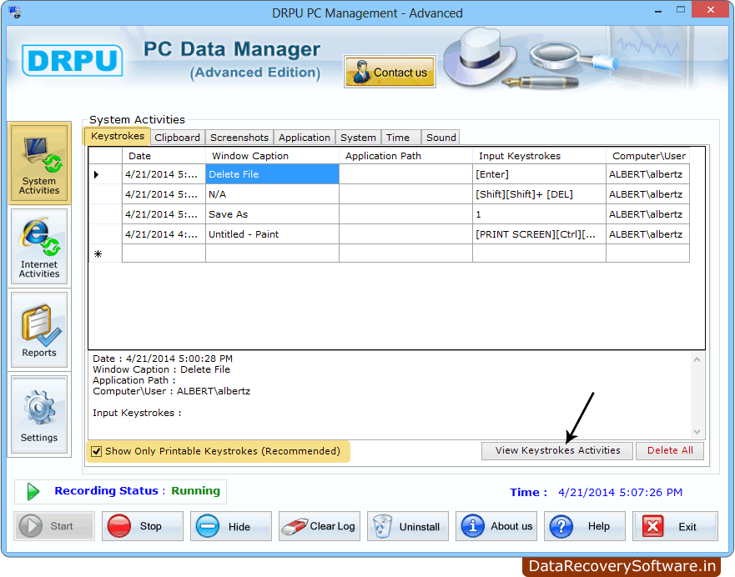The width and height of the screenshot is (735, 577).
Task: Select the keystrokes cell containing 1
Action: (x=539, y=214)
